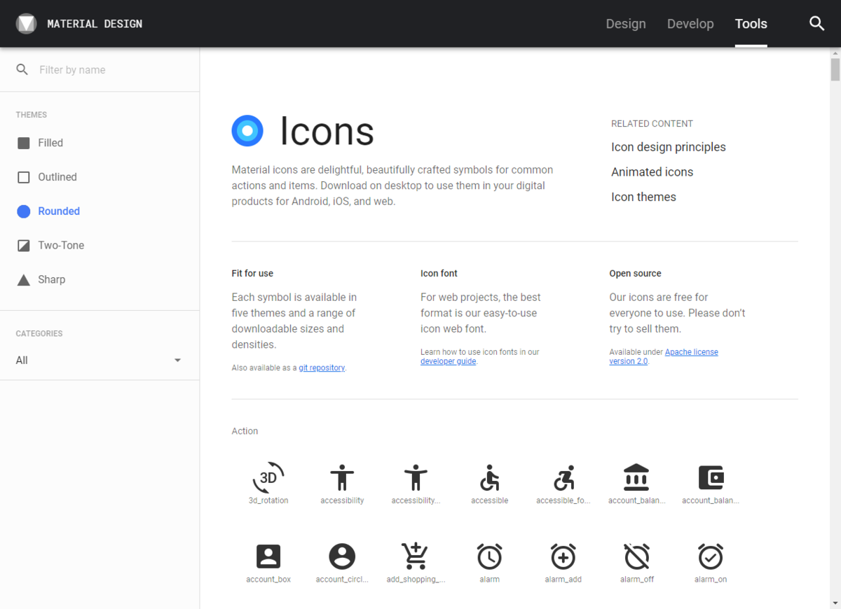Screen dimensions: 841x609
Task: Click the Open source heading
Action: coord(635,274)
